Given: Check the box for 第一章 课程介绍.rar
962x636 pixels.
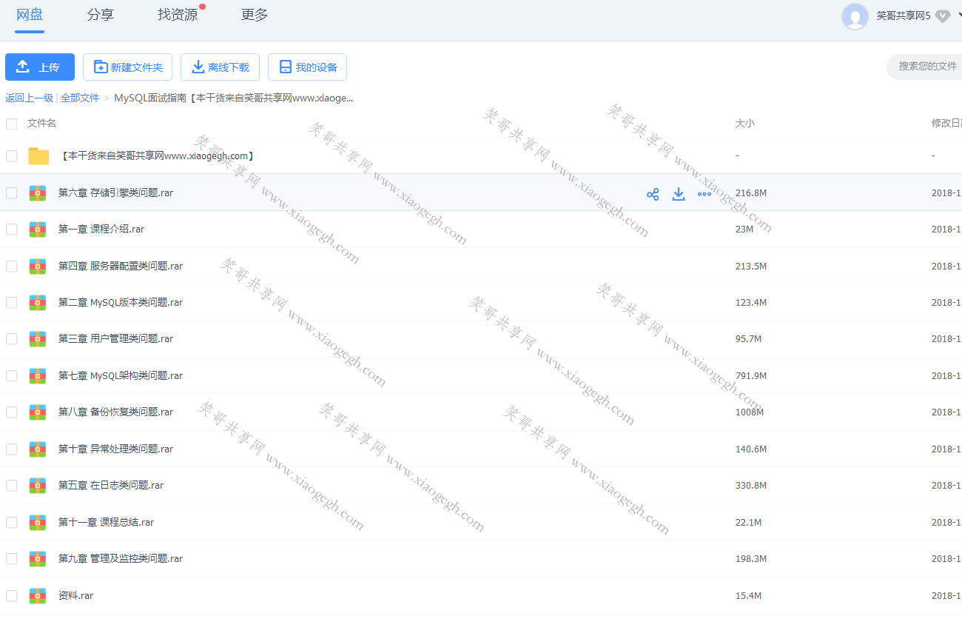Looking at the screenshot, I should point(11,230).
